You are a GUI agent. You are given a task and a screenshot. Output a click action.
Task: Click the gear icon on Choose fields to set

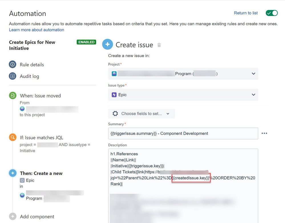pos(115,113)
